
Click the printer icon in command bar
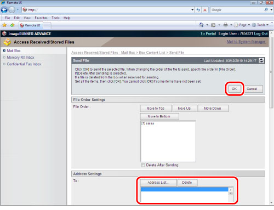click(226, 25)
